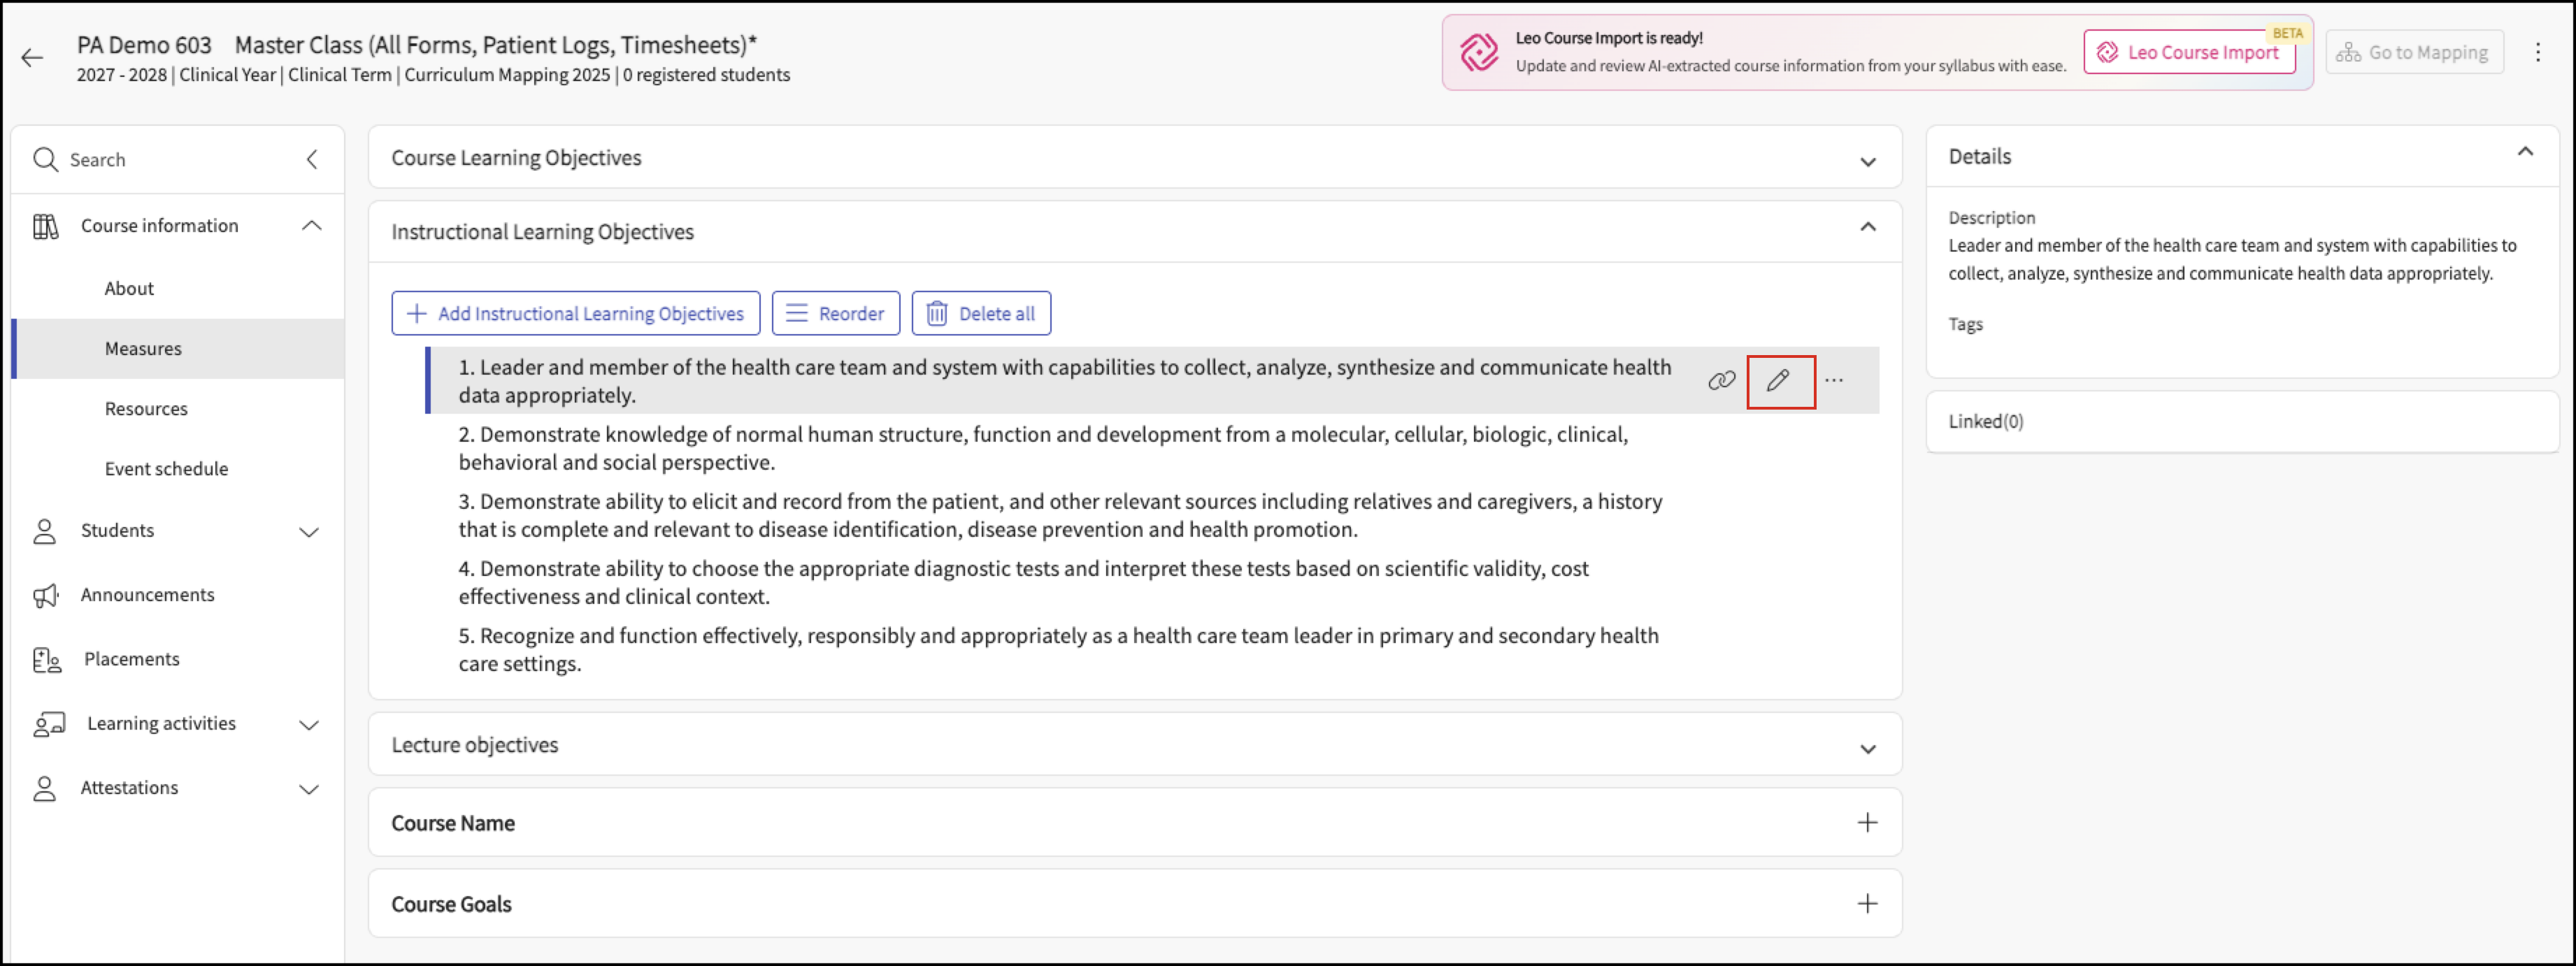2576x966 pixels.
Task: Expand the Learning activities menu group
Action: tap(309, 725)
